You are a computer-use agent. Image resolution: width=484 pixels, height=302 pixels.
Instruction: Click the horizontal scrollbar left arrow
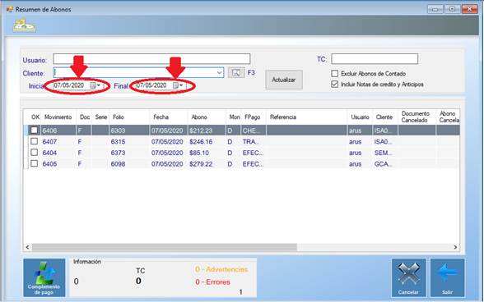point(27,247)
